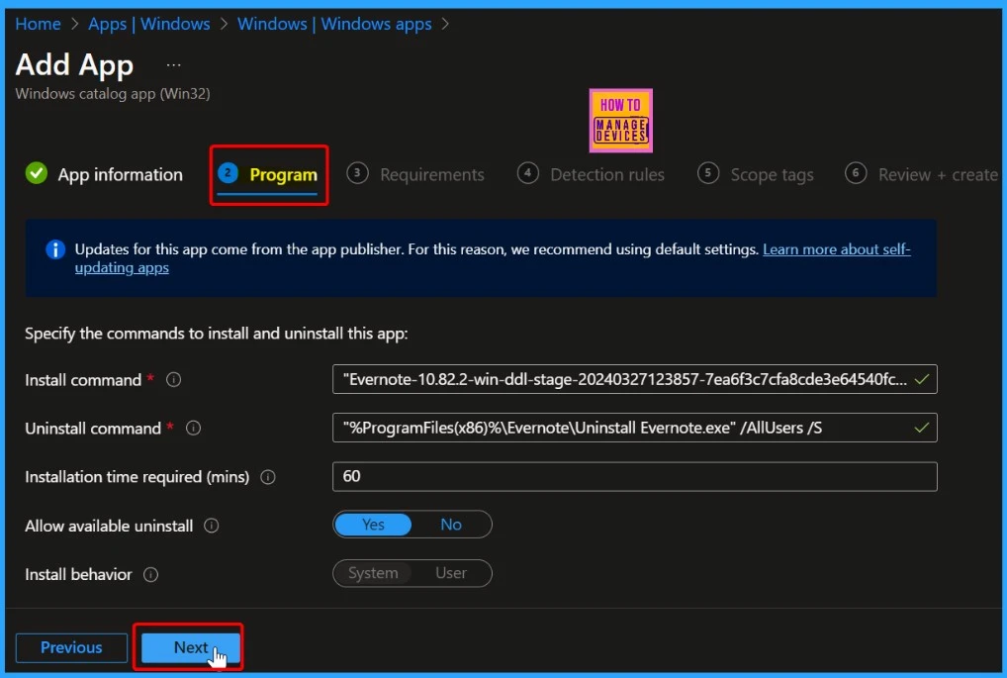
Task: Jump to the Review + create tab
Action: 921,174
